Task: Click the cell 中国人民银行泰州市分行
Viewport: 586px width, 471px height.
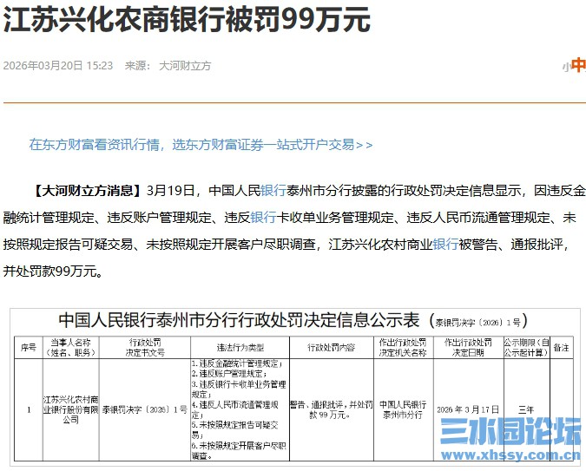Action: tap(403, 409)
